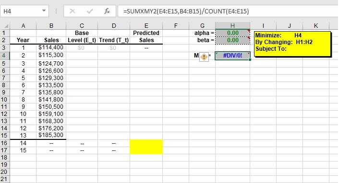Select column D header
This screenshot has height=183, width=339.
114,26
